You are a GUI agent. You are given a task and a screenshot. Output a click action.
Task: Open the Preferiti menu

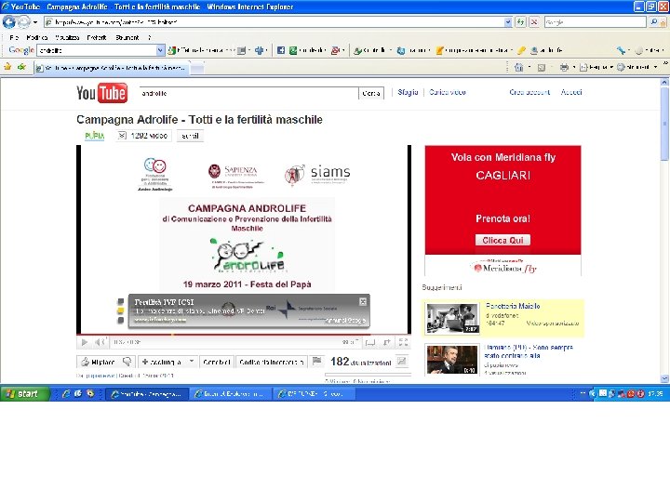97,37
